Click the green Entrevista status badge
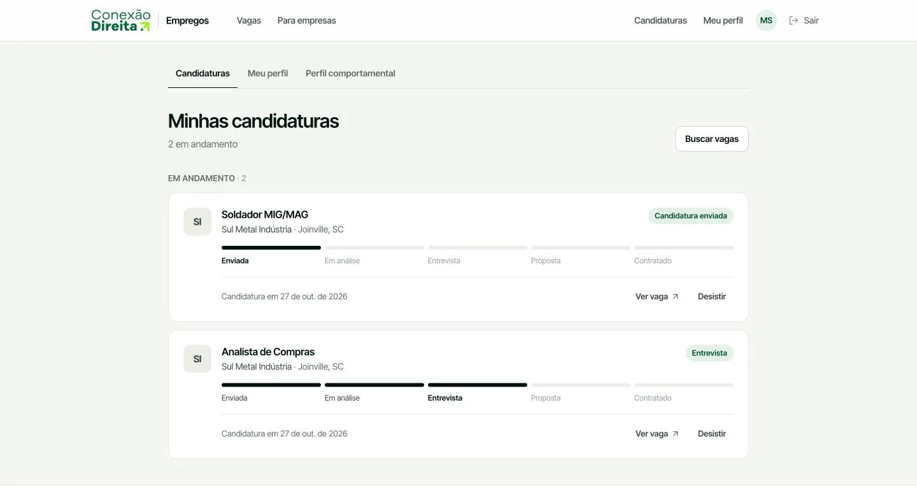Screen dimensions: 917x498 pyautogui.click(x=709, y=353)
